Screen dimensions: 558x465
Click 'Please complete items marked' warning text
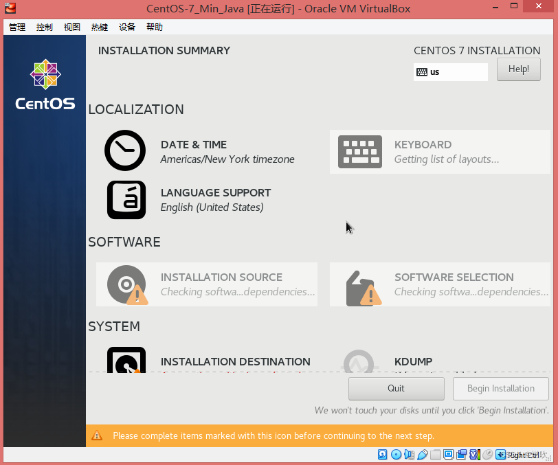pyautogui.click(x=274, y=436)
